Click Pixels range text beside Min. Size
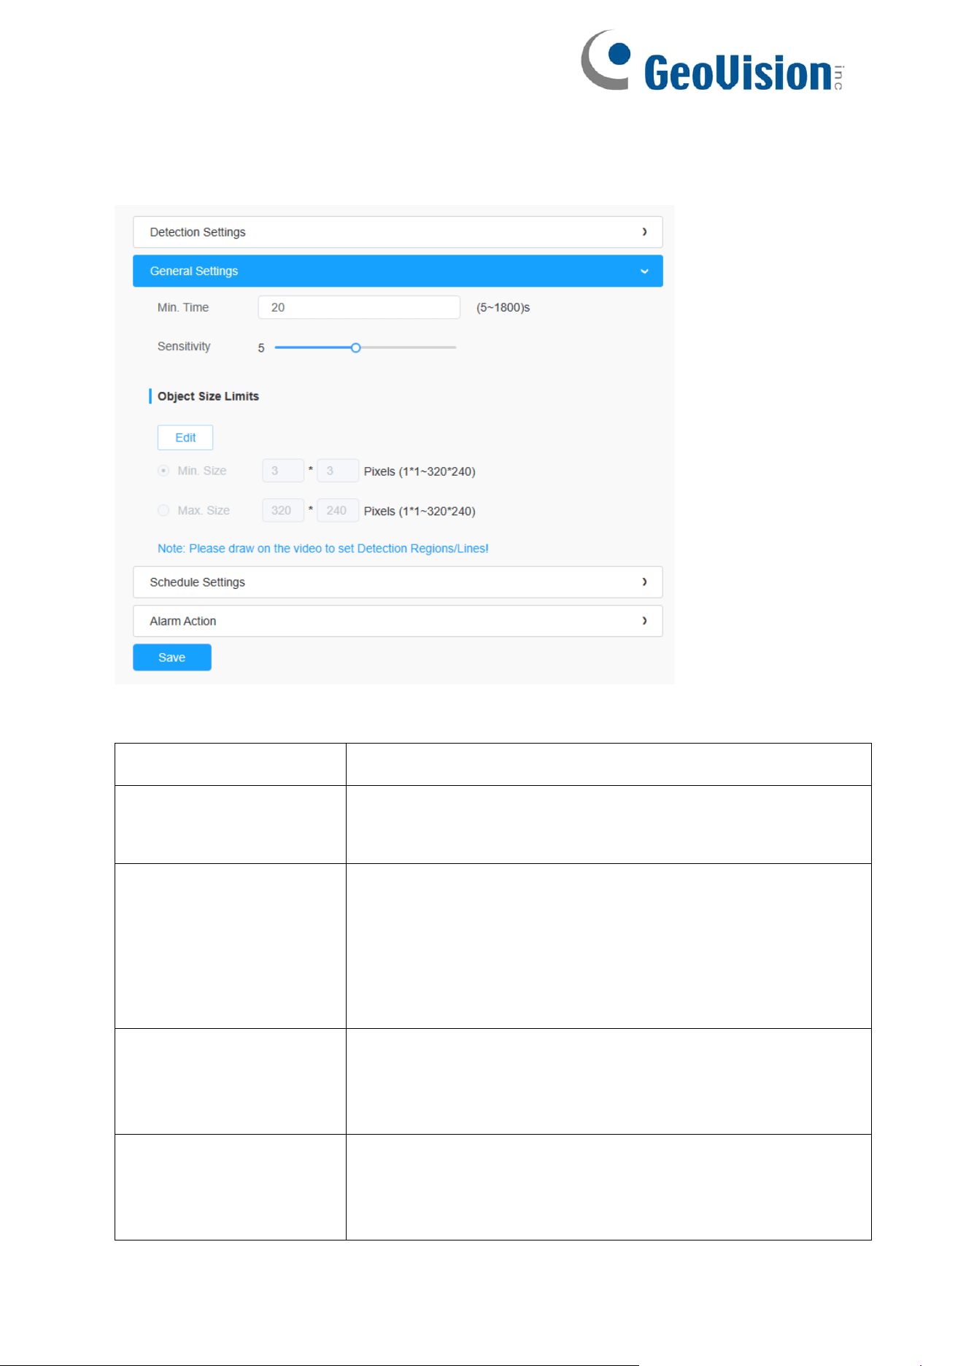The height and width of the screenshot is (1366, 966). tap(420, 471)
